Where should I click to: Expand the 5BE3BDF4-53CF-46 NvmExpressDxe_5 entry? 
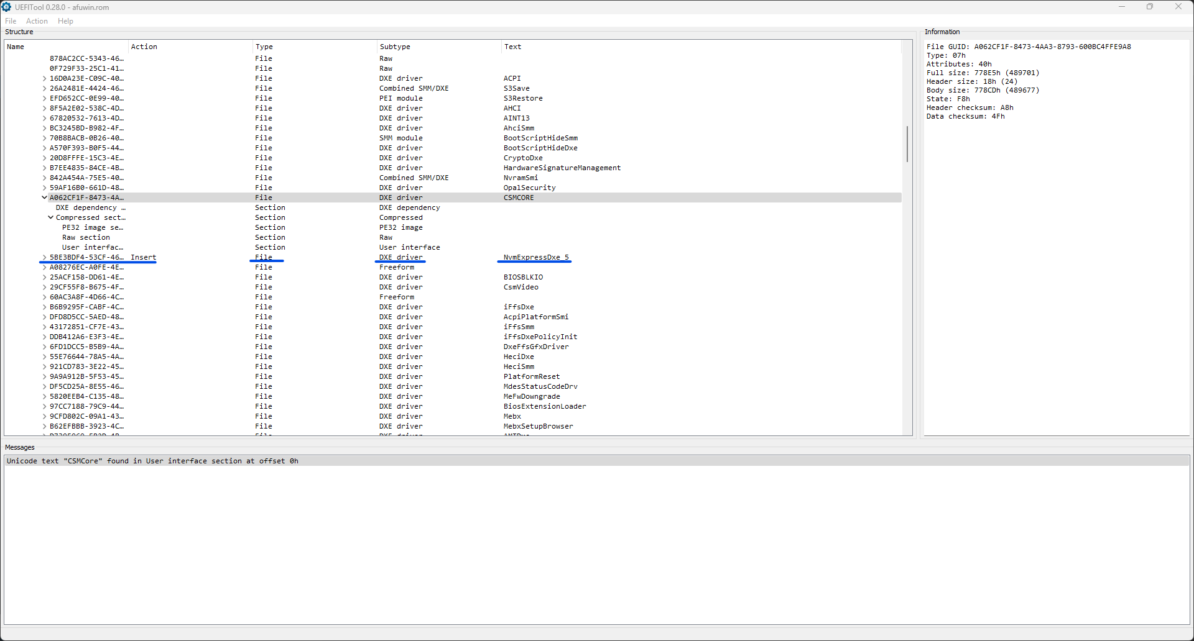pyautogui.click(x=44, y=257)
